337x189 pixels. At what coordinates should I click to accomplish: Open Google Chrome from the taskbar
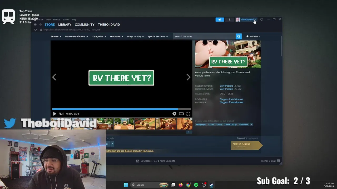[188, 185]
